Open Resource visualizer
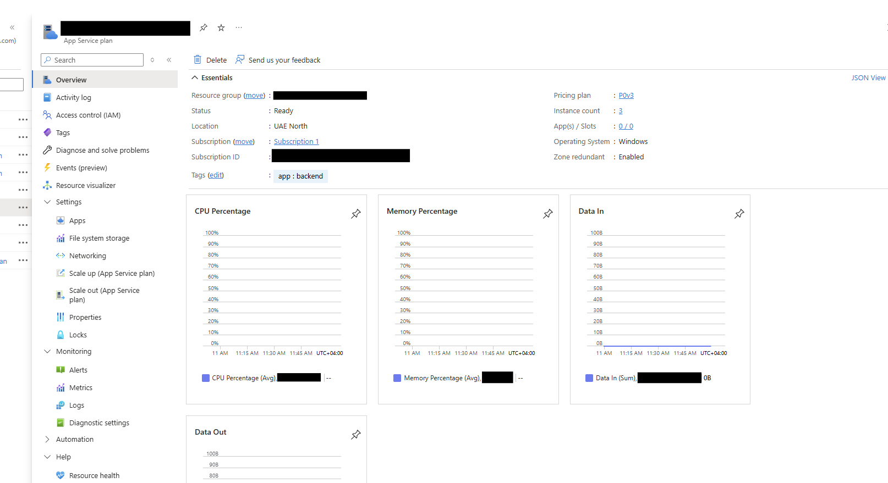 pos(86,185)
